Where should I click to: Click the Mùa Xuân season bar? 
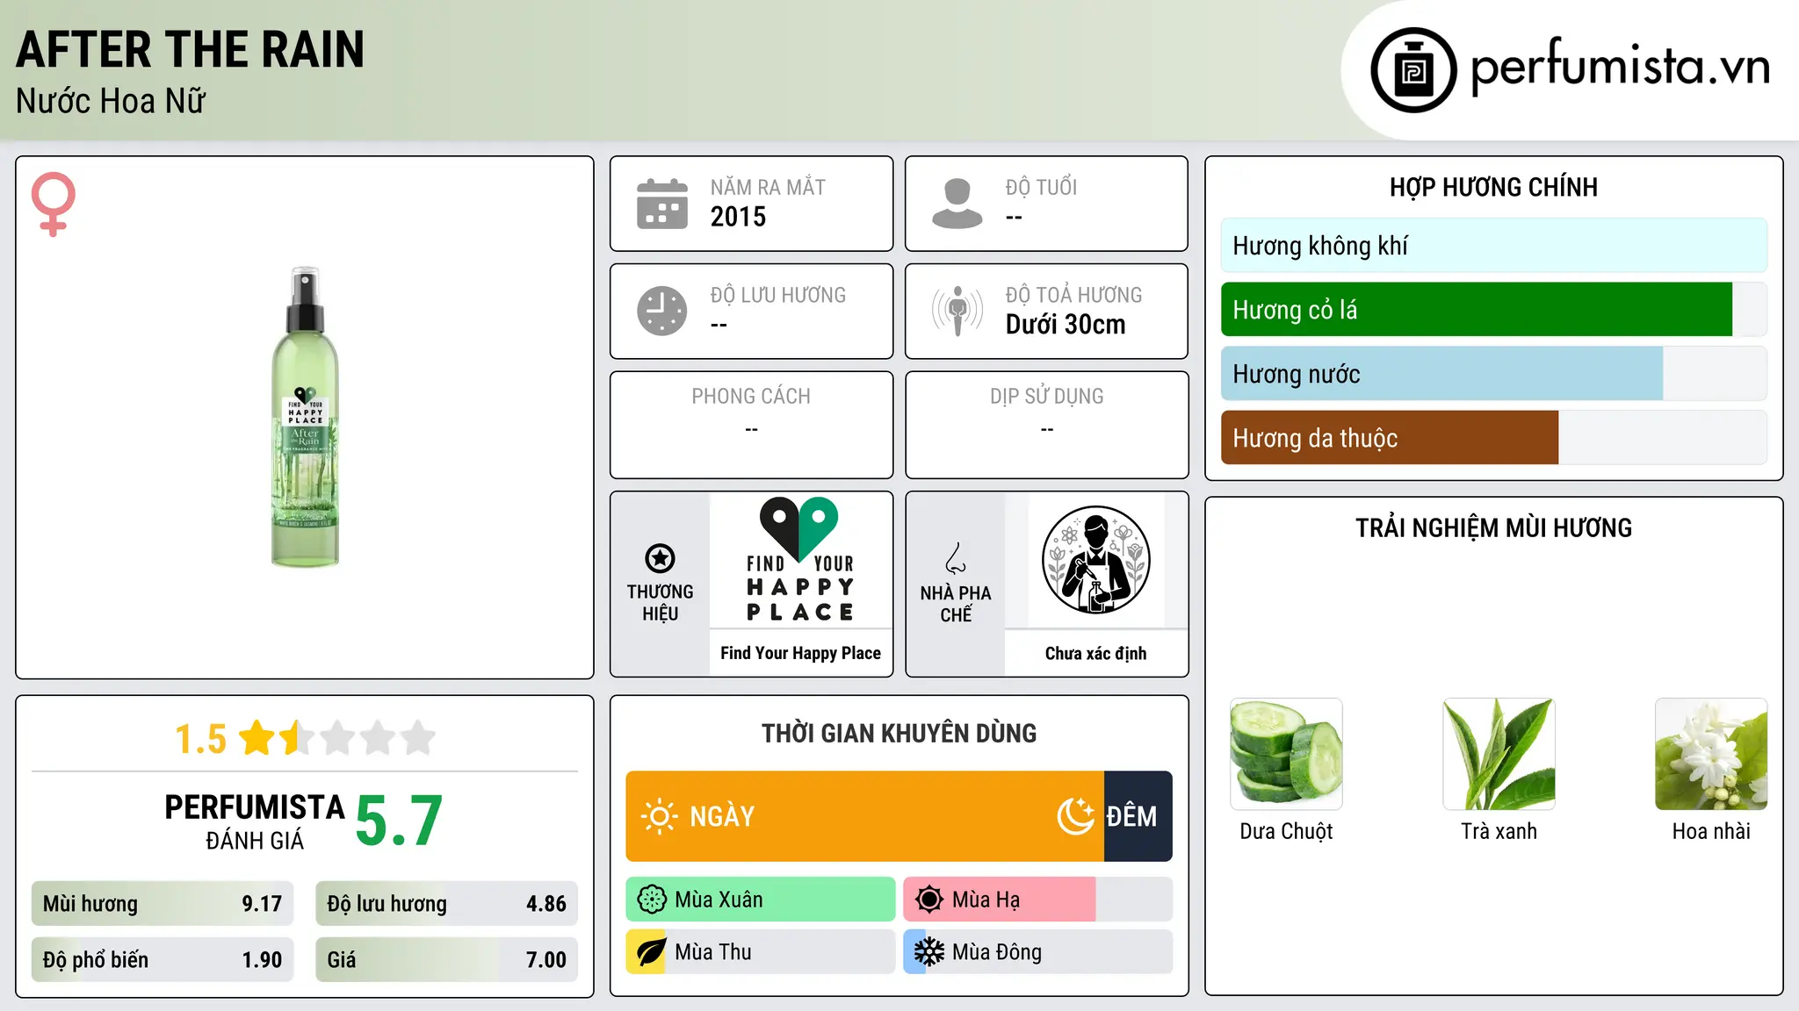(x=761, y=900)
